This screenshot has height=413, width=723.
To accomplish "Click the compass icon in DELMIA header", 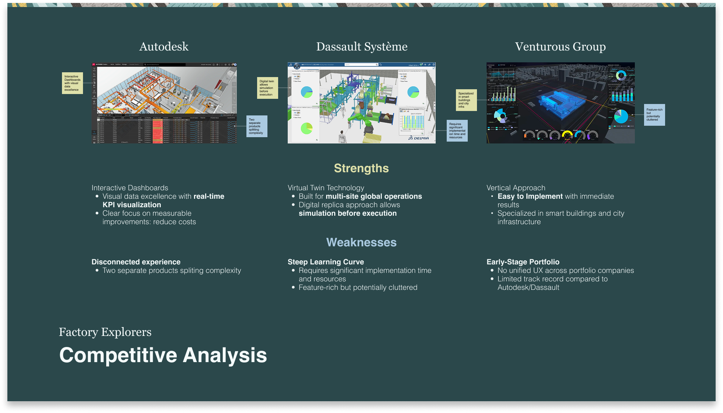I will pos(296,66).
